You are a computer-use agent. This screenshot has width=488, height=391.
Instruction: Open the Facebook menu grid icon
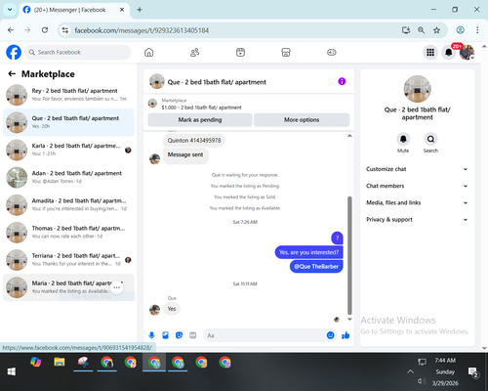click(x=430, y=52)
